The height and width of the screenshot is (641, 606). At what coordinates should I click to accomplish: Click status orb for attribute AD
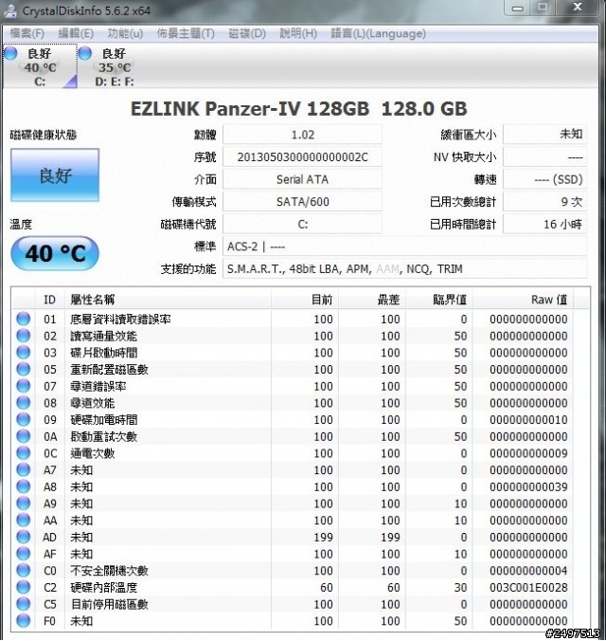tap(24, 537)
